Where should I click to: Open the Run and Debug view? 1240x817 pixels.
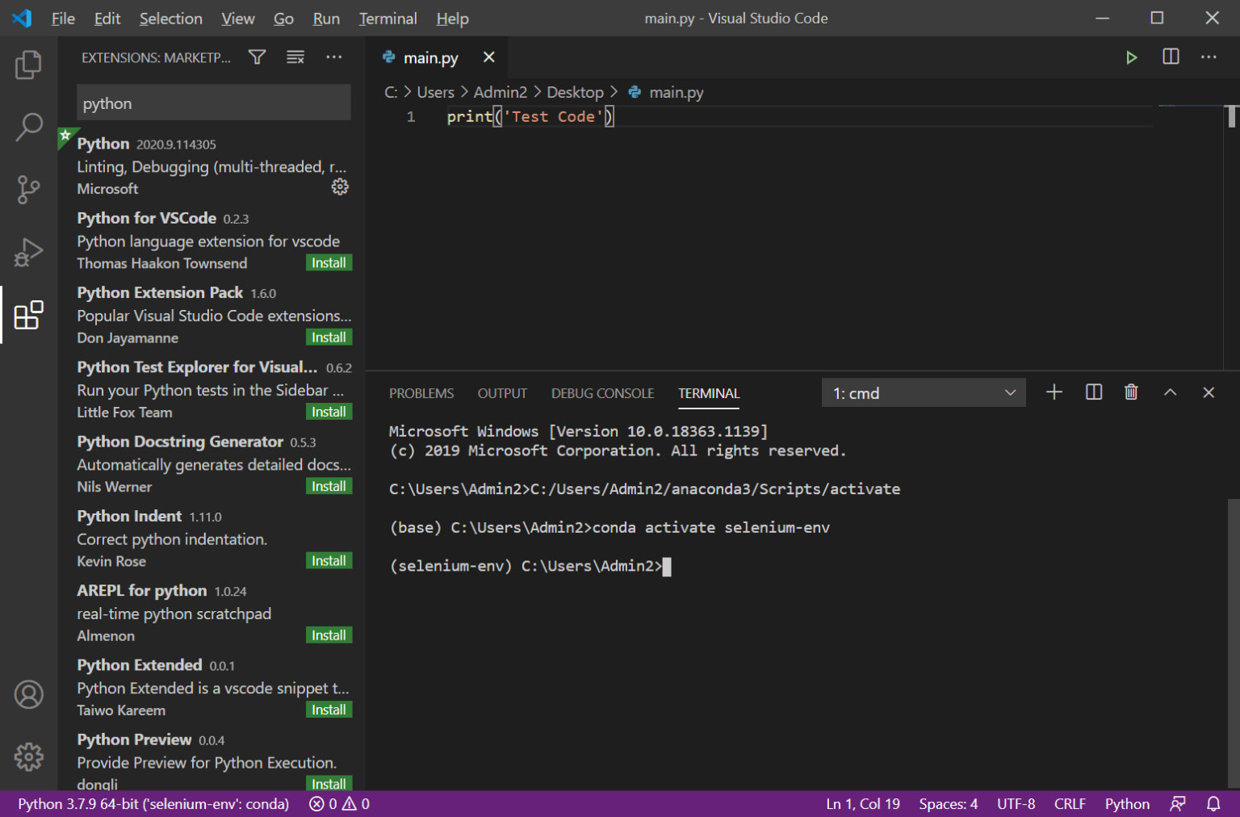pos(28,252)
